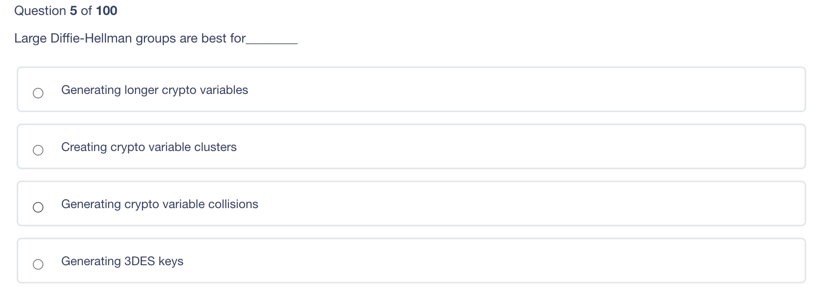This screenshot has height=298, width=822.
Task: Click the text 'Large Diffie-Hellman groups are best for'
Action: pyautogui.click(x=130, y=38)
